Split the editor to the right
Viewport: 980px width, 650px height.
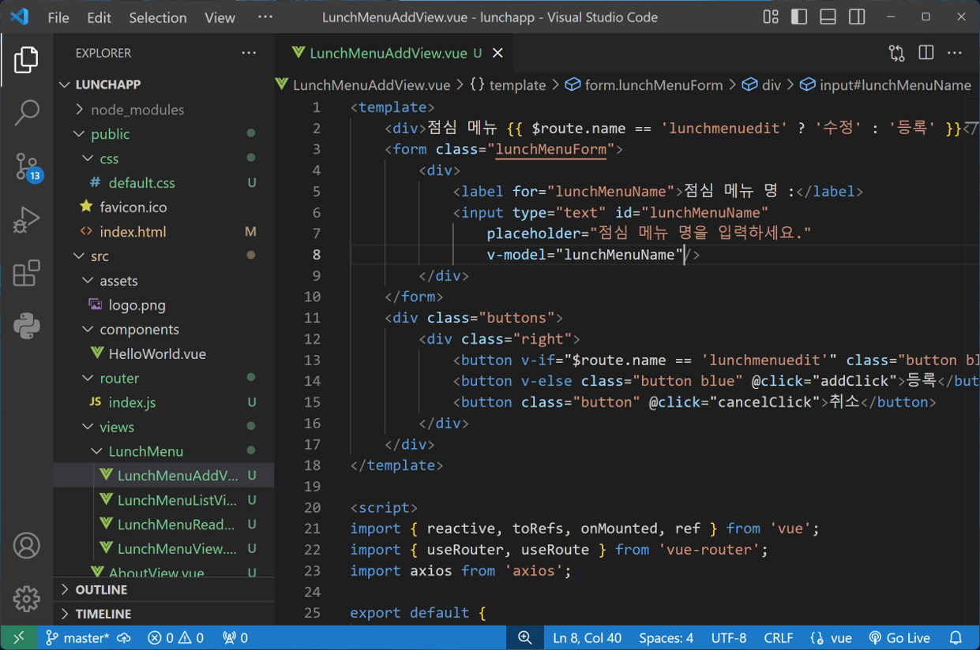pos(926,53)
